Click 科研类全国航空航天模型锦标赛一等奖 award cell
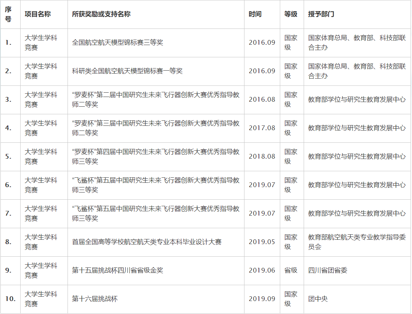412x314 pixels. point(156,71)
